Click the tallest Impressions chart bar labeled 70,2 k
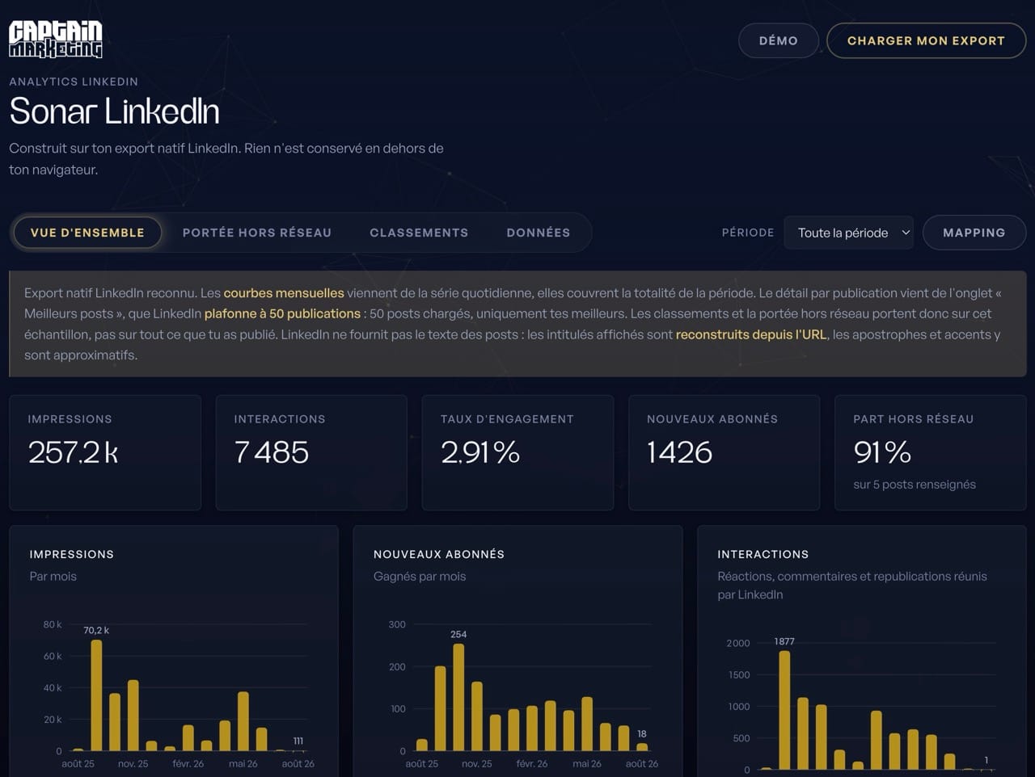This screenshot has width=1035, height=777. [x=96, y=695]
